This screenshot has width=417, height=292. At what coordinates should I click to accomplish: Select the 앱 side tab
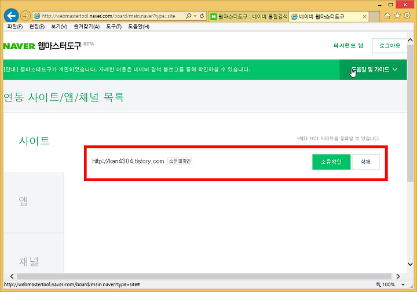pyautogui.click(x=34, y=203)
